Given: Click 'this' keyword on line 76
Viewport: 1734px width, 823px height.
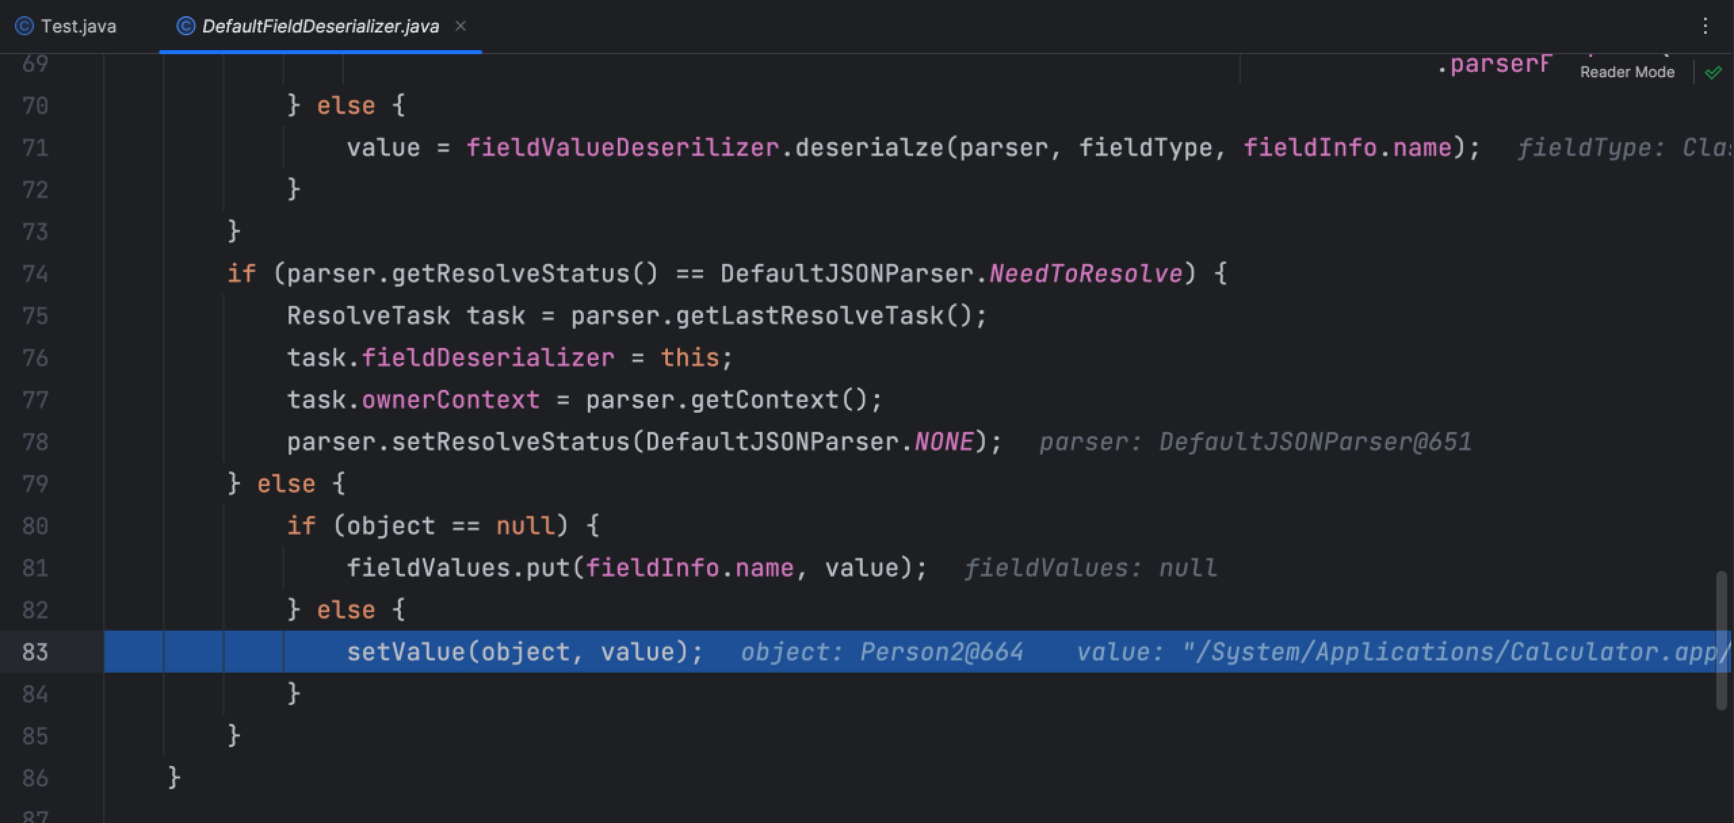Looking at the screenshot, I should [x=690, y=358].
